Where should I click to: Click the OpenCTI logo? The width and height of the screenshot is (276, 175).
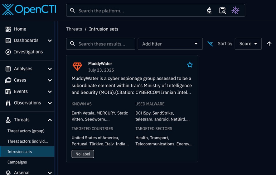coord(29,9)
